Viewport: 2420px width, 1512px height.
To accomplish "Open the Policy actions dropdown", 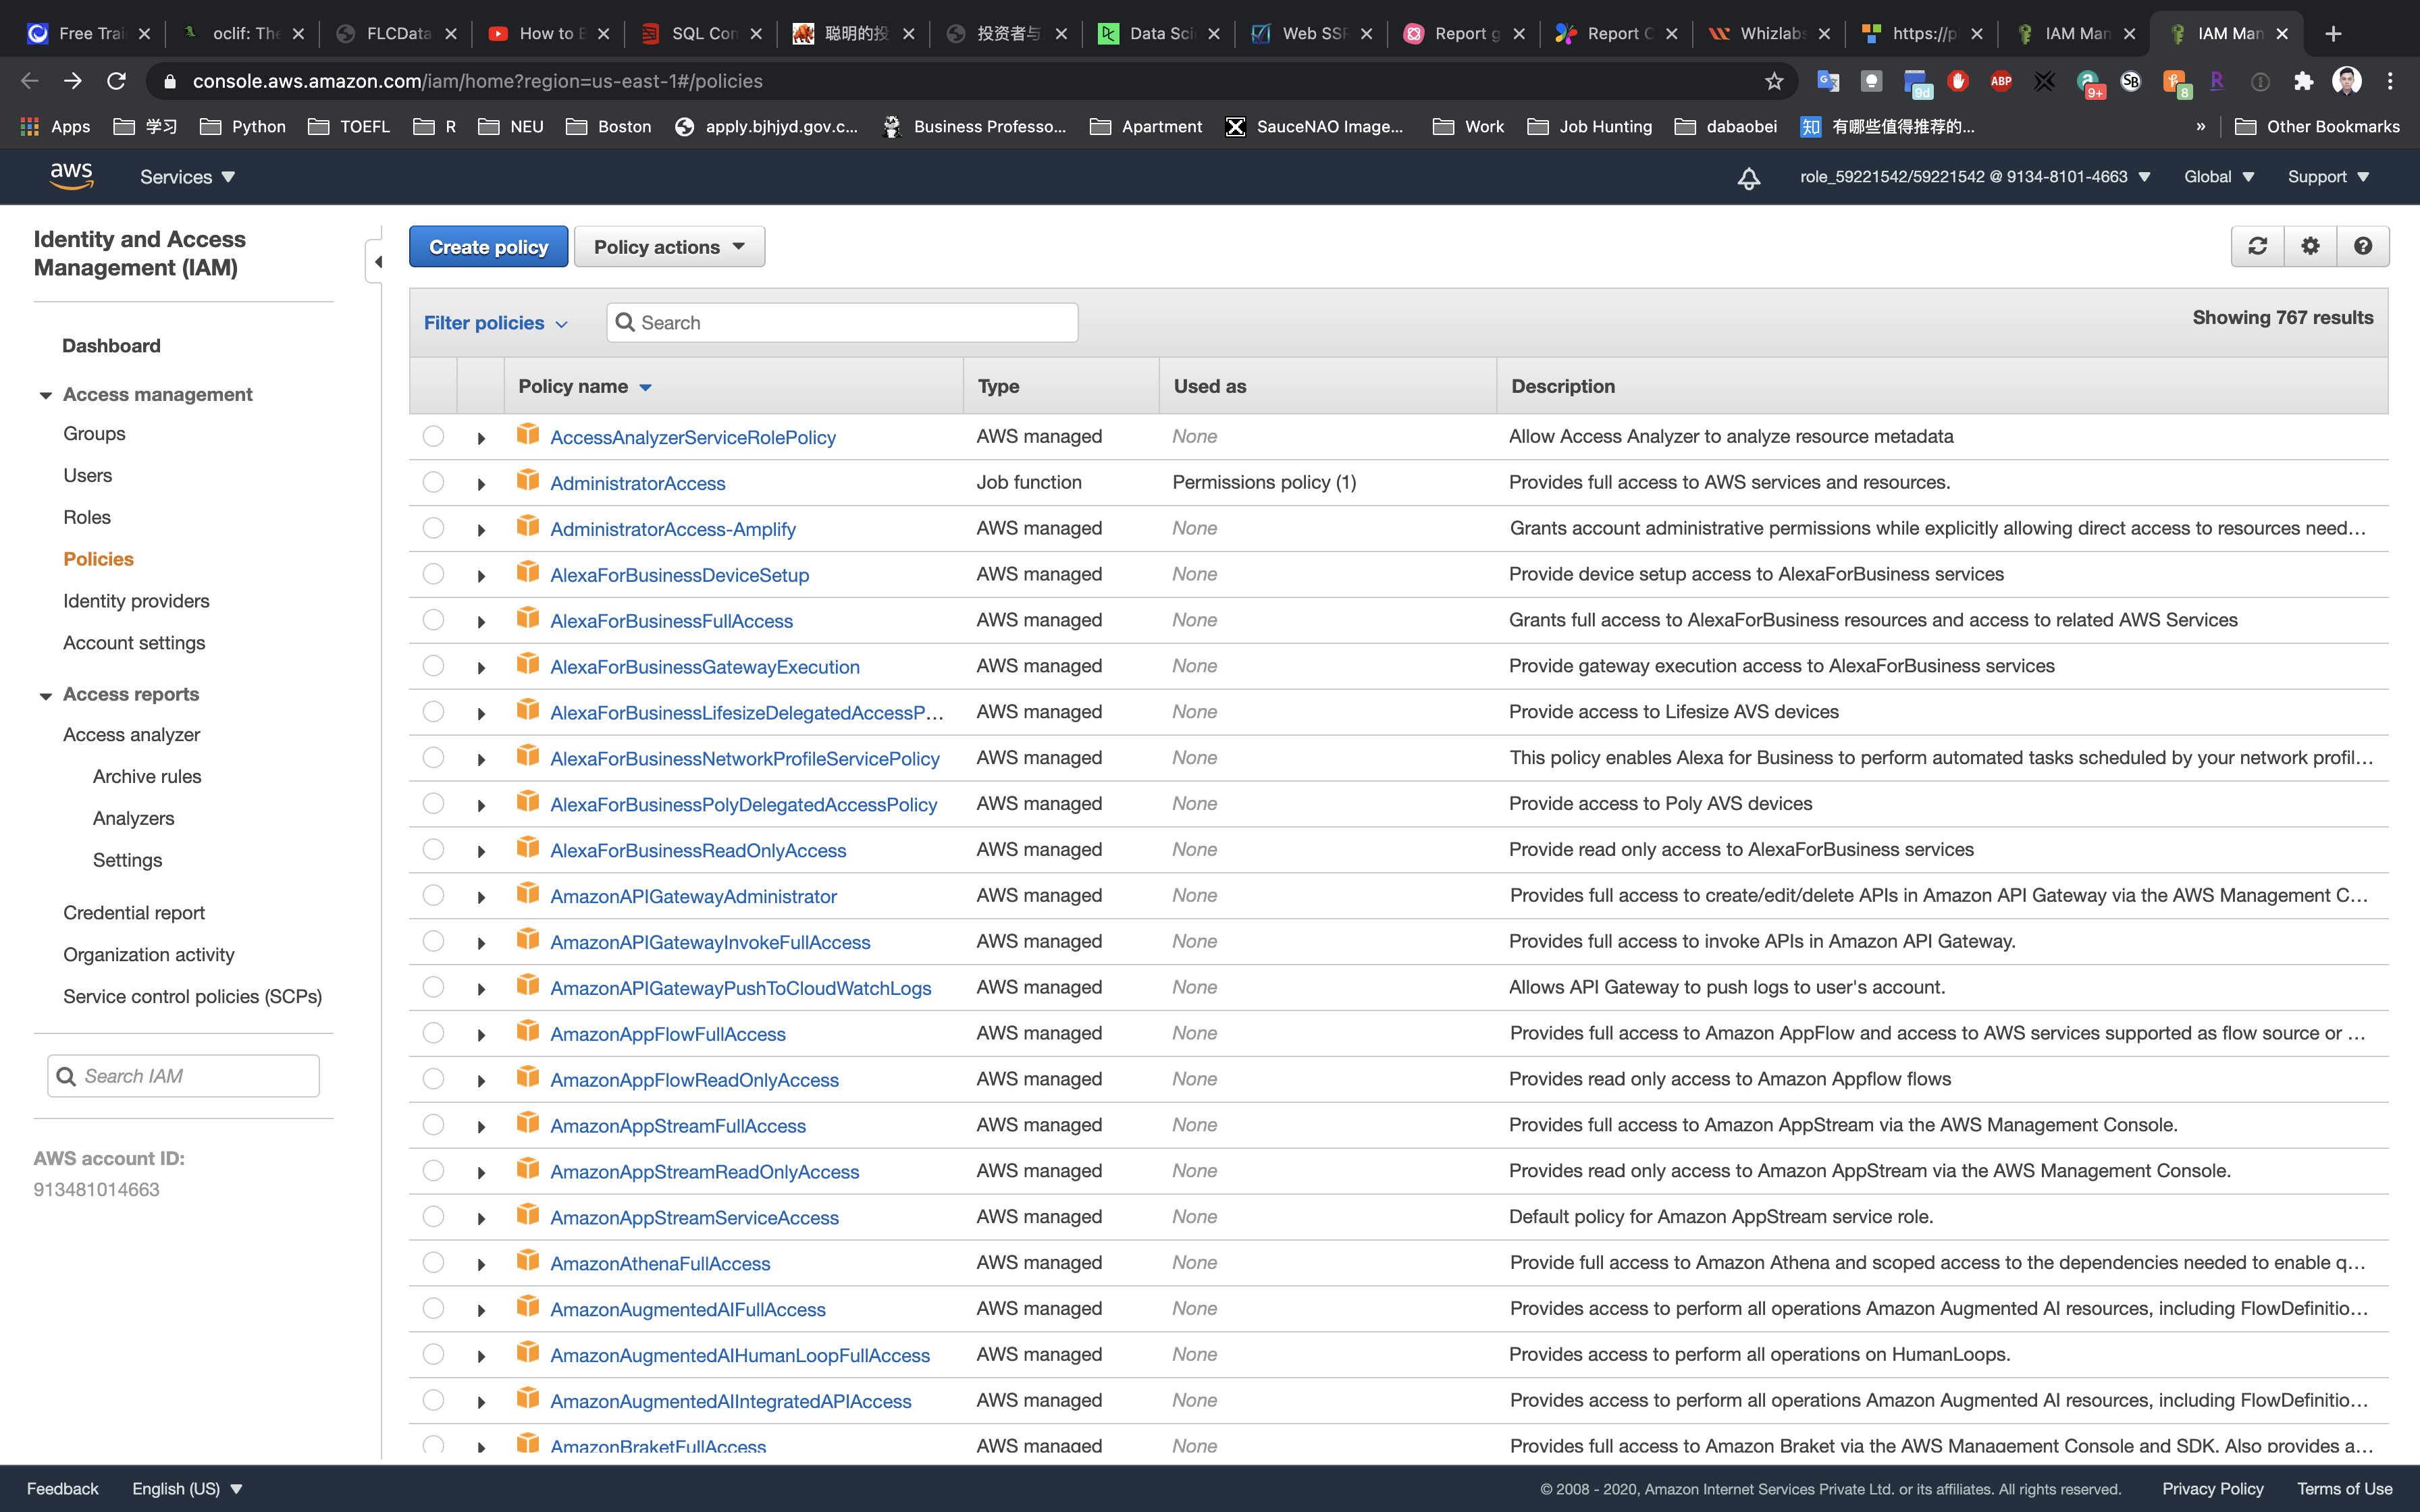I will [669, 247].
